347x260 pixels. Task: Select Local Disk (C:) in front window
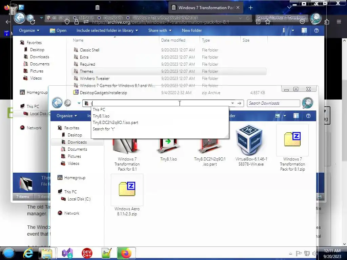79,199
